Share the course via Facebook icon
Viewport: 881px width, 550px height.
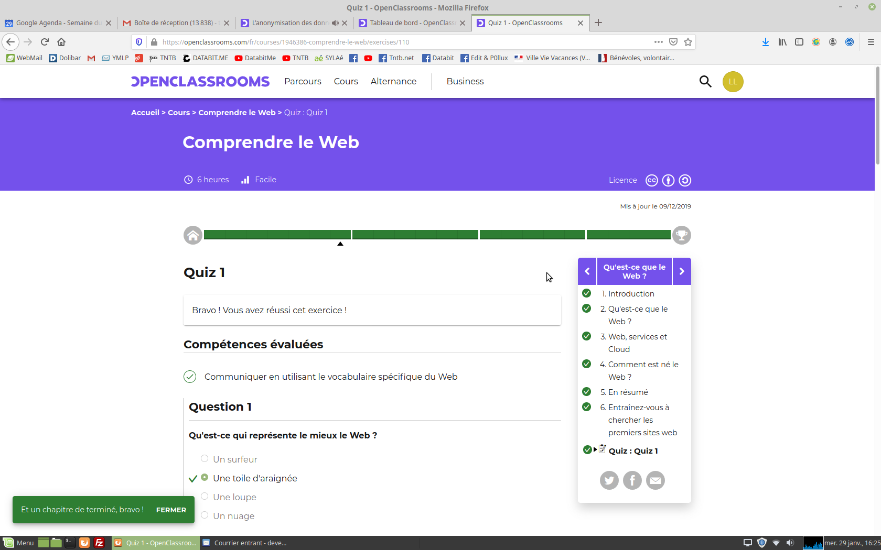632,480
